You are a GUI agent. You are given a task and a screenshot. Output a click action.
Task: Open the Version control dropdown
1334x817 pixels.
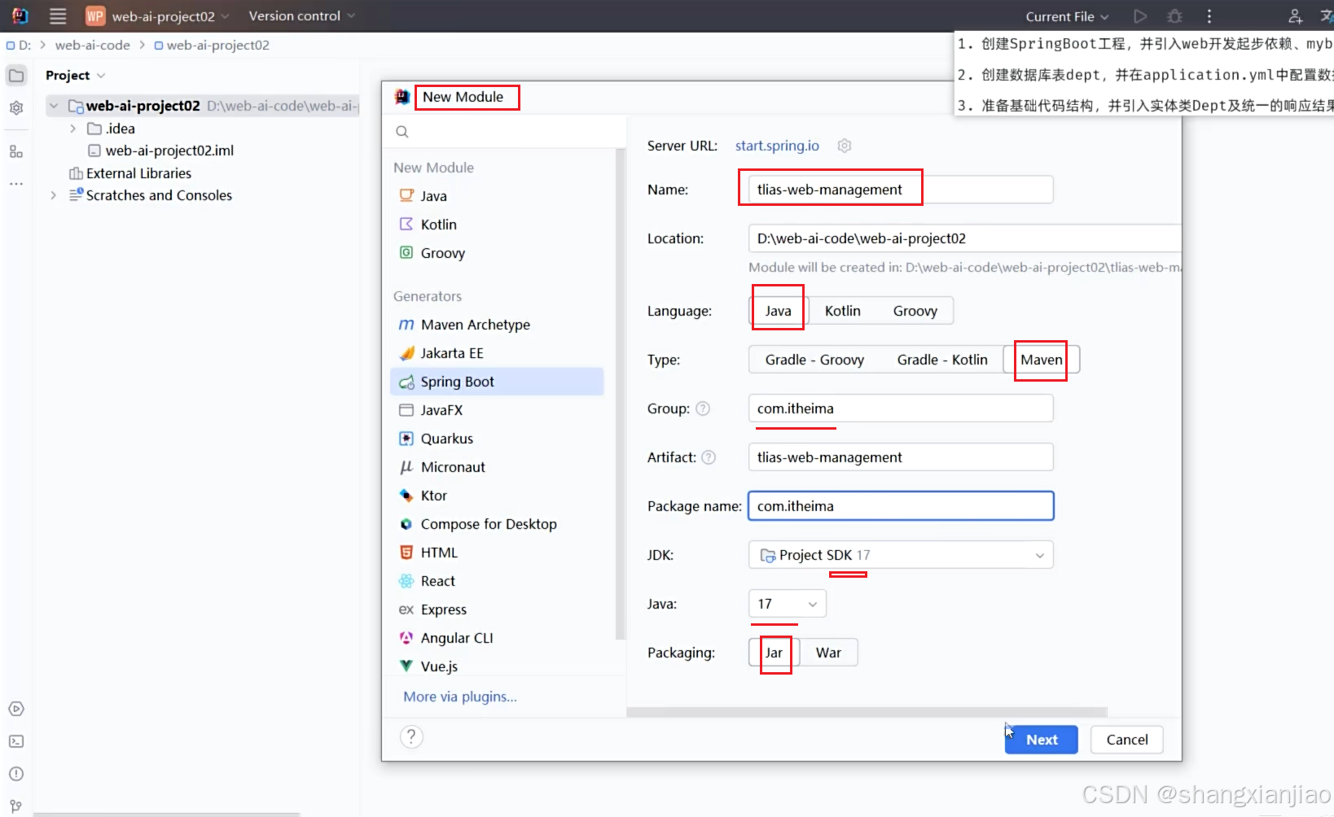302,15
